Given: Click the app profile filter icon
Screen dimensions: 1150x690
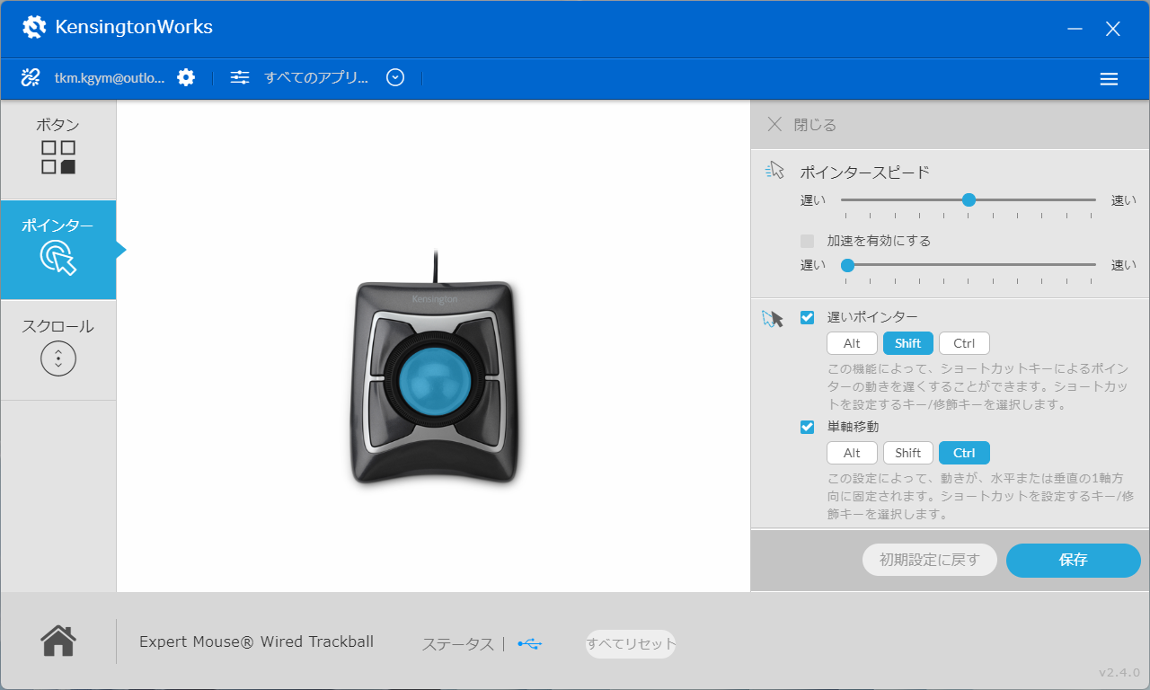Looking at the screenshot, I should tap(239, 77).
